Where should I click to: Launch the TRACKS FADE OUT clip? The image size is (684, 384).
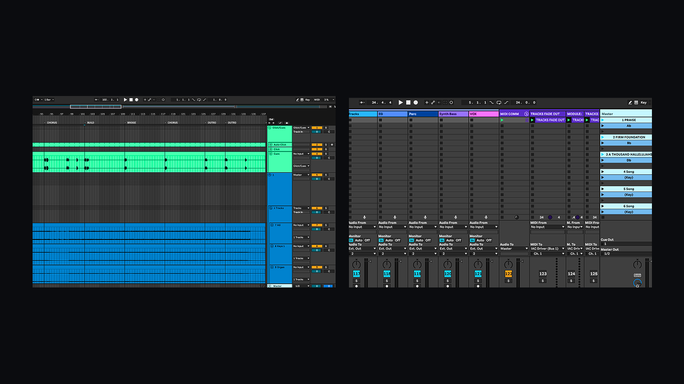tap(532, 120)
